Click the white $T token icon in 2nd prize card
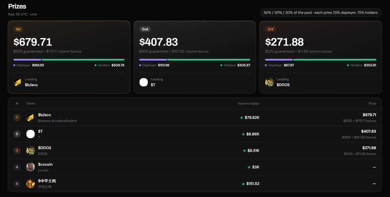 pos(143,82)
